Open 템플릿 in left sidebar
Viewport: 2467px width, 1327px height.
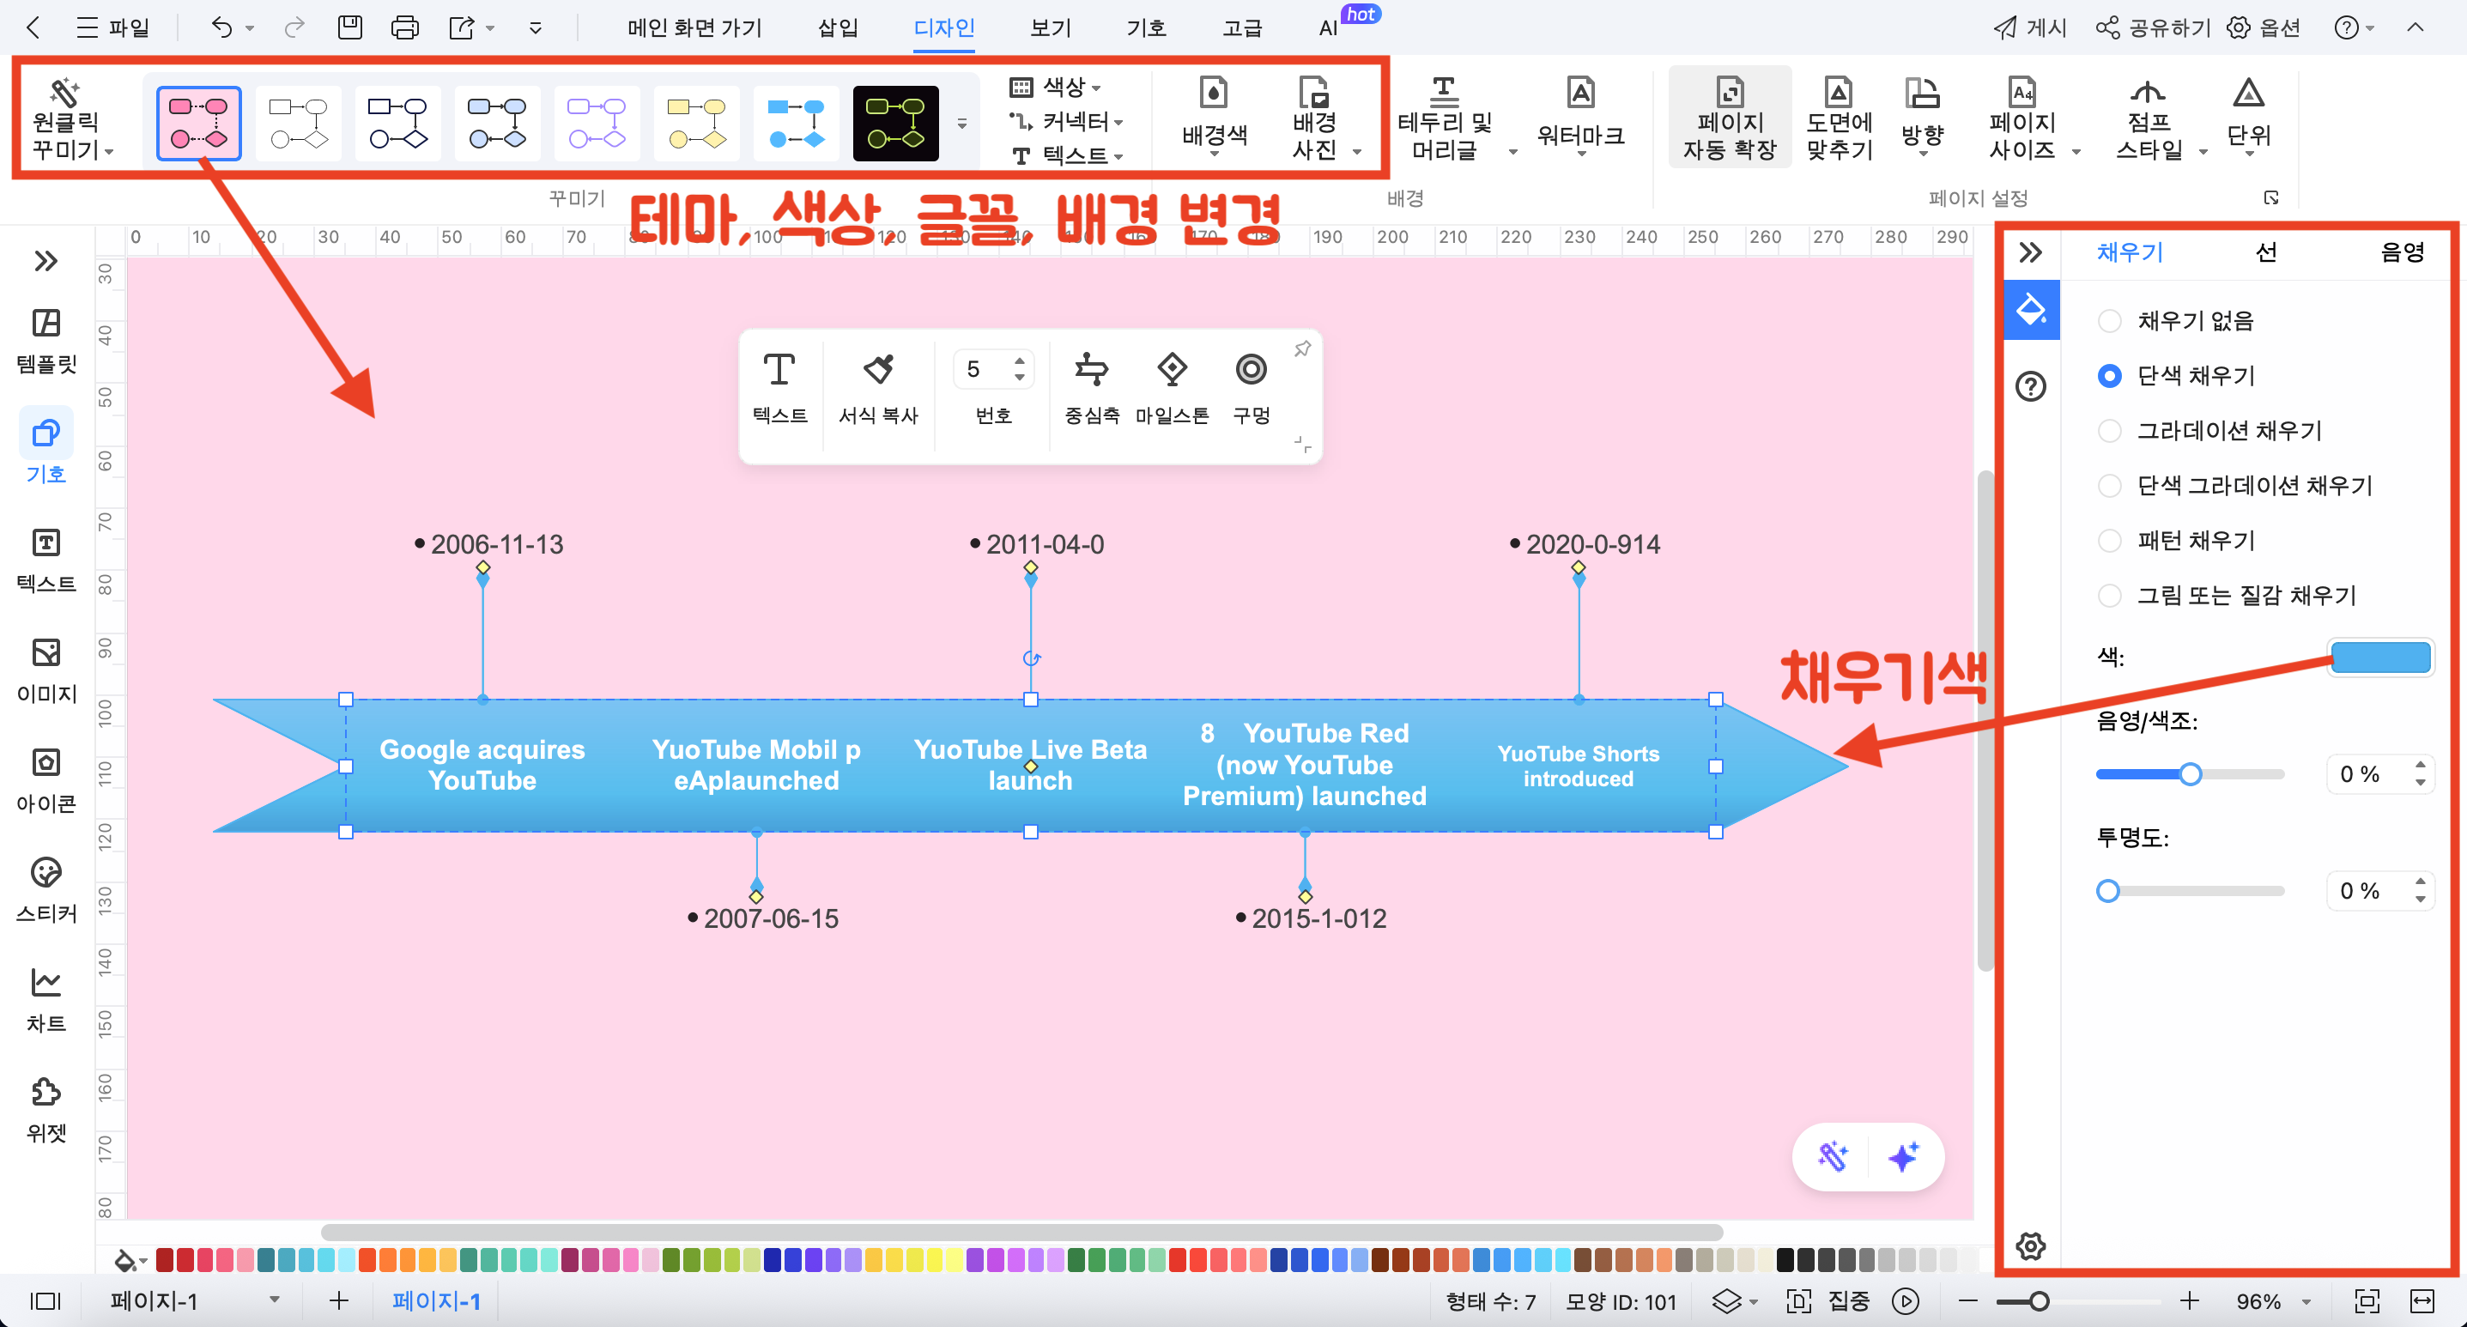pos(46,342)
